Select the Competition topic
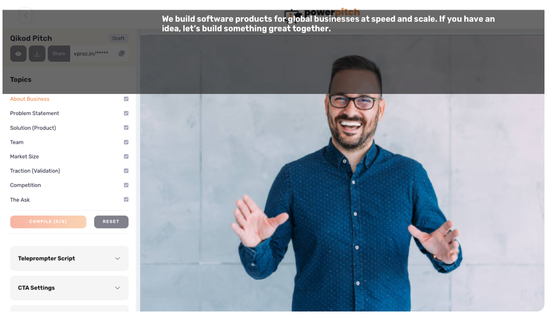 tap(25, 185)
